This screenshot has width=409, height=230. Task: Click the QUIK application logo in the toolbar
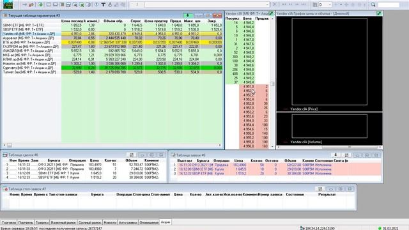[x=8, y=4]
